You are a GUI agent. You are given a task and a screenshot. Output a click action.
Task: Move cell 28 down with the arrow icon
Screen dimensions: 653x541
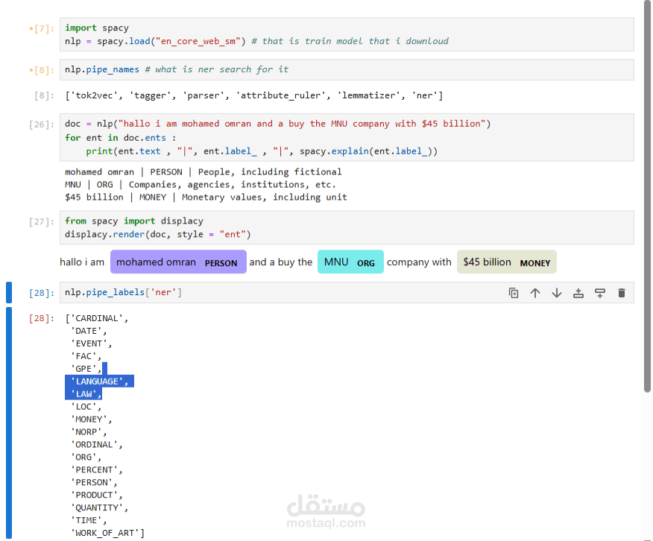click(557, 293)
